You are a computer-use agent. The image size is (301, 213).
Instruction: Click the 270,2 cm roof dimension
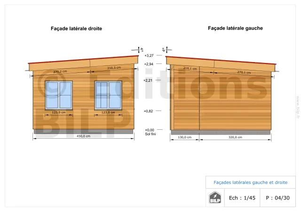click(60, 72)
